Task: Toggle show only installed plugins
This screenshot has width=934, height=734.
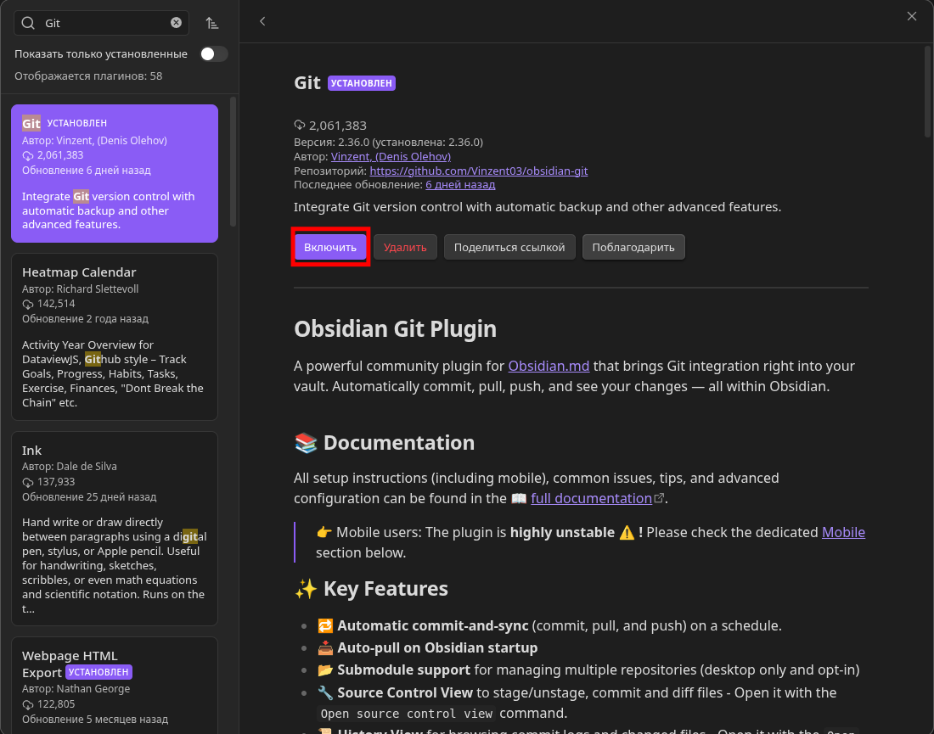Action: [x=214, y=53]
